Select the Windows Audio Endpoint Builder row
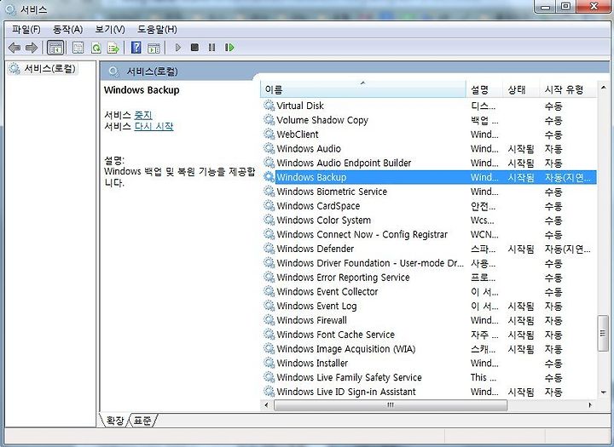This screenshot has height=447, width=614. pyautogui.click(x=429, y=163)
